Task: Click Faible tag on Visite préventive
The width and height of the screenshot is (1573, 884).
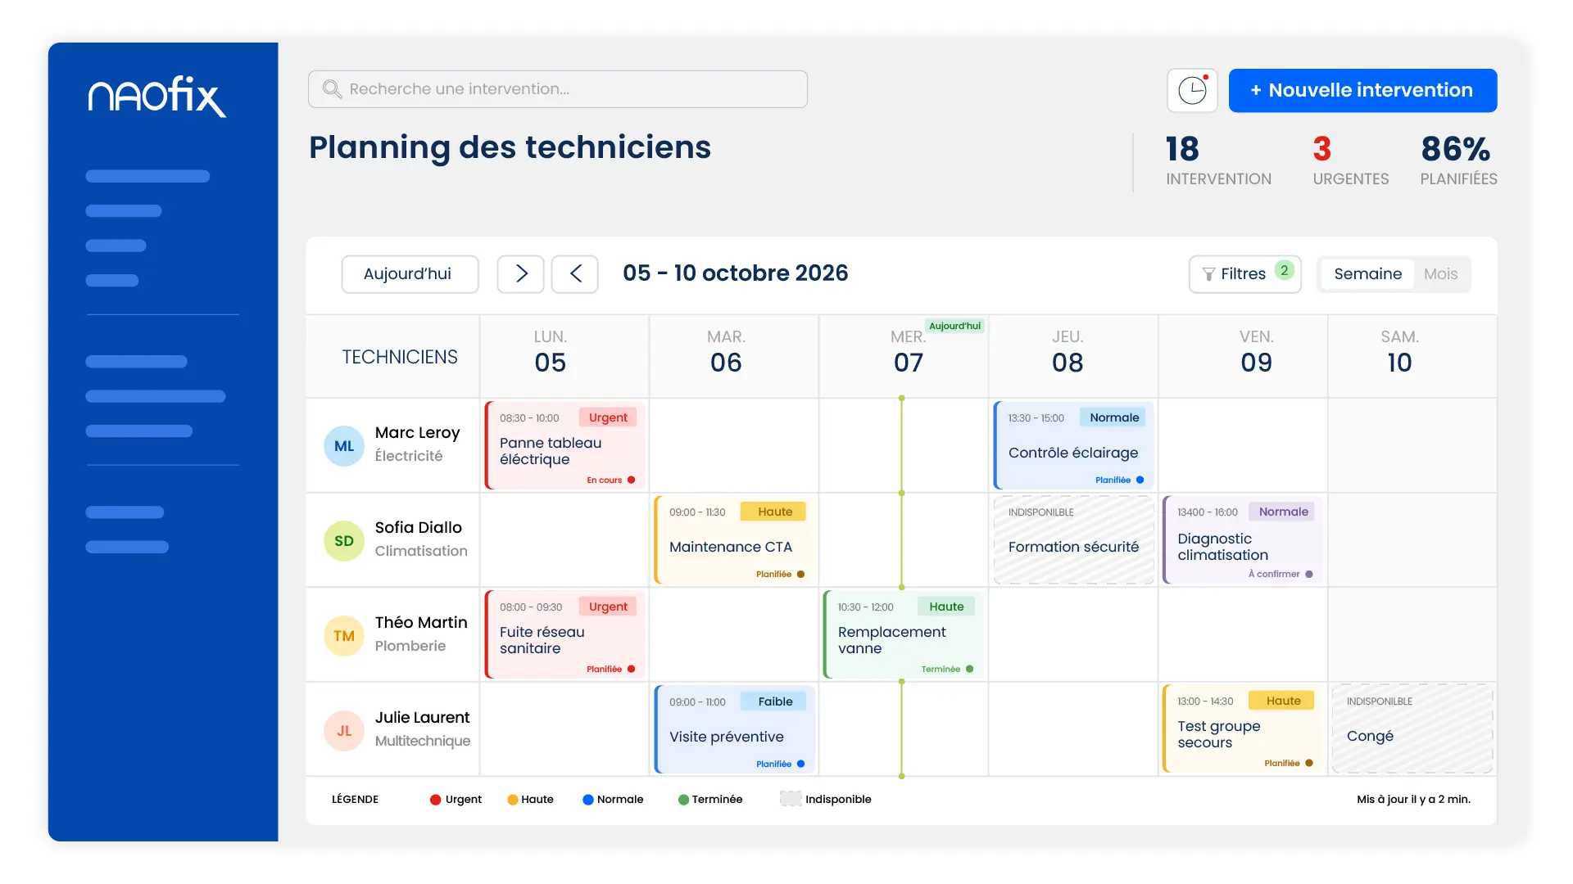Action: coord(774,701)
